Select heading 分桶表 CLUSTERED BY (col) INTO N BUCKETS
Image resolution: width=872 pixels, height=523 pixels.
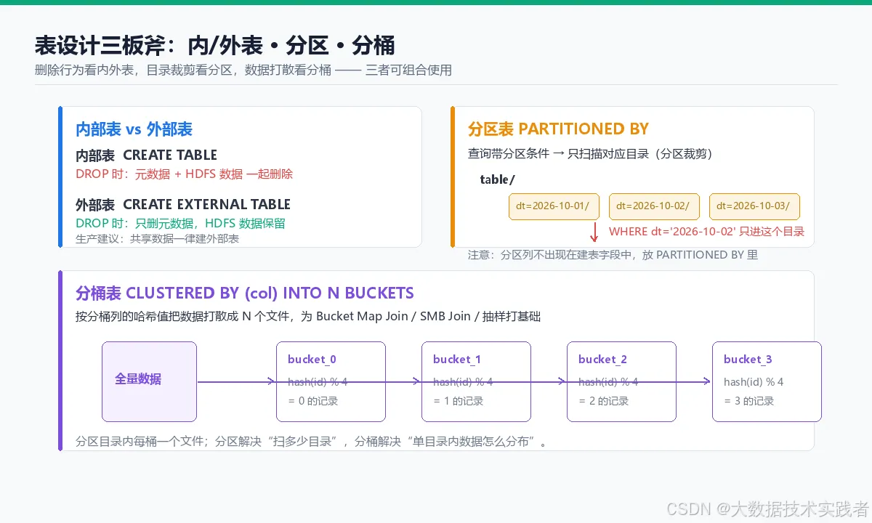[245, 293]
